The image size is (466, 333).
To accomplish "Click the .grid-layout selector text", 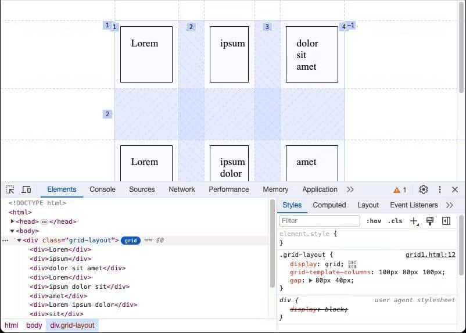I will [303, 255].
